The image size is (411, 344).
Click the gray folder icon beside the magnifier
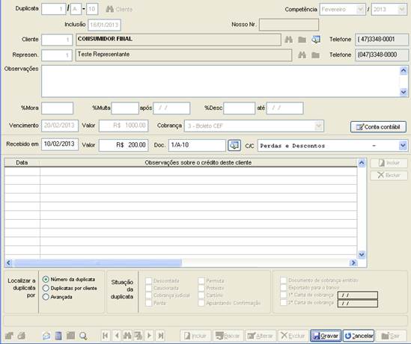pyautogui.click(x=70, y=336)
